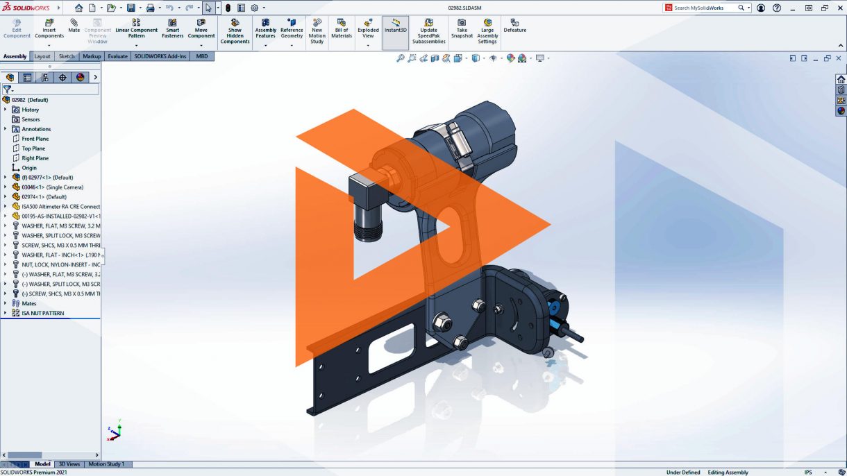Viewport: 847px width, 476px height.
Task: Click the Select cursor tool
Action: pos(208,8)
